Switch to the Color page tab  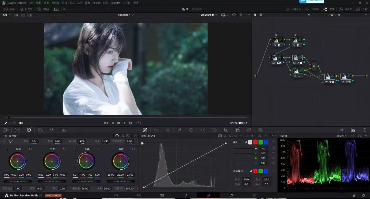point(208,195)
